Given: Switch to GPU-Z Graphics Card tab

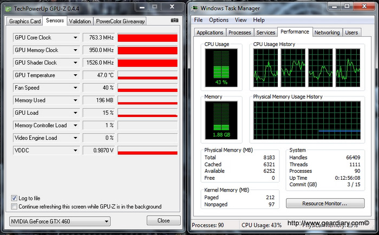Looking at the screenshot, I should 25,21.
